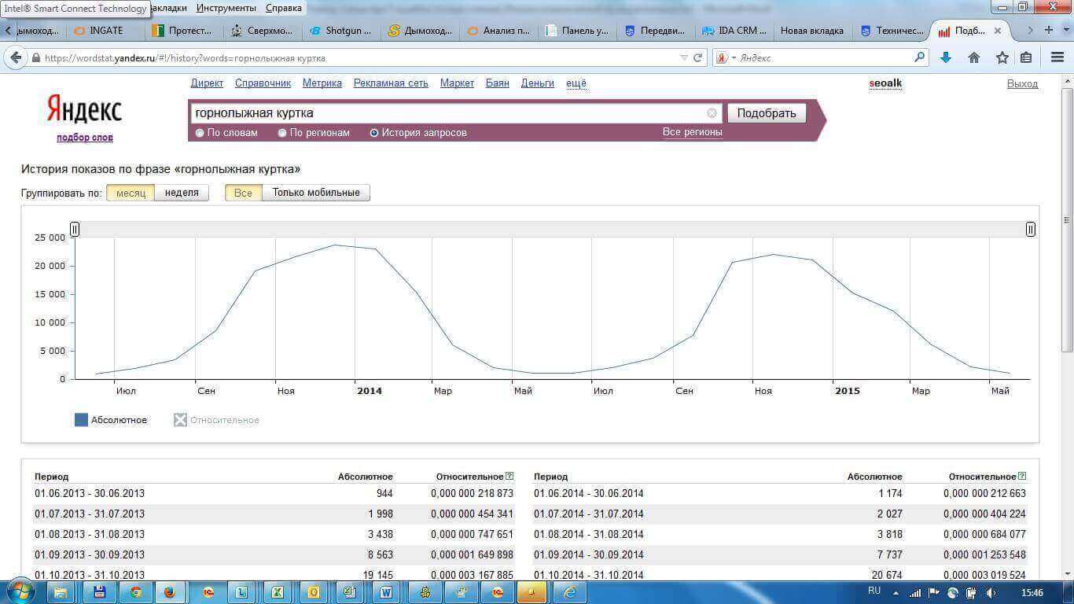Screen dimensions: 1074x604
Task: Open the Метрика link
Action: (322, 83)
